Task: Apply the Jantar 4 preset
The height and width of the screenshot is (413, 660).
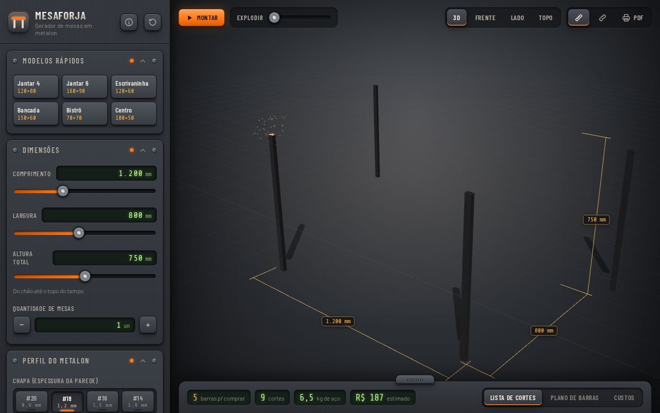Action: 36,87
